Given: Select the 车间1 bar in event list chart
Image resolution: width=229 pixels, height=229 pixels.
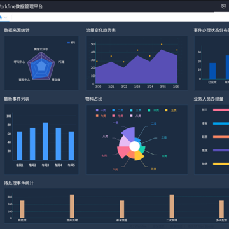Looking at the screenshot, I should coord(19,146).
